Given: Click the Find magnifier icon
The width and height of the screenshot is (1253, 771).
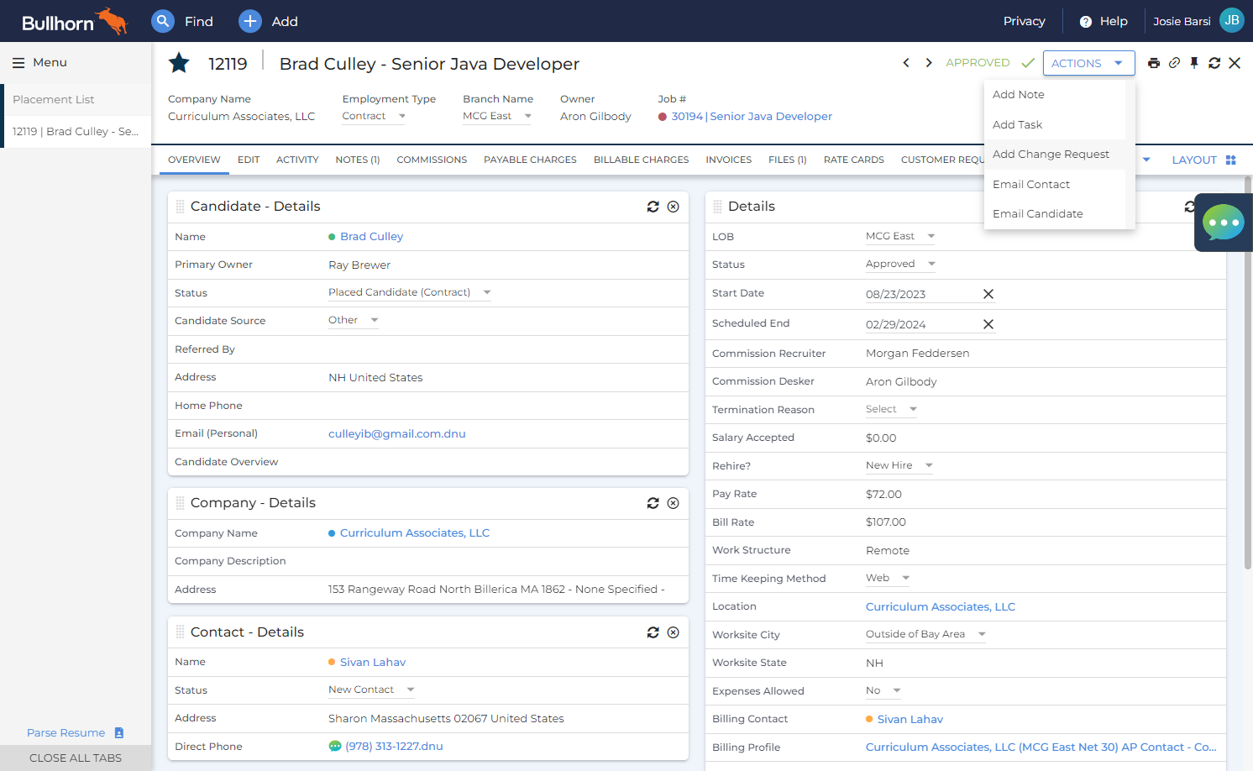Looking at the screenshot, I should 163,21.
